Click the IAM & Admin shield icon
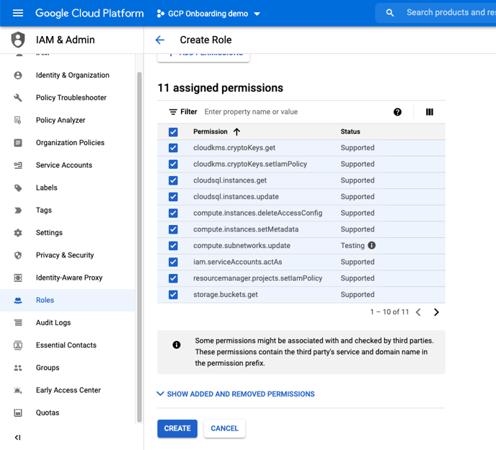496x450 pixels. tap(18, 40)
